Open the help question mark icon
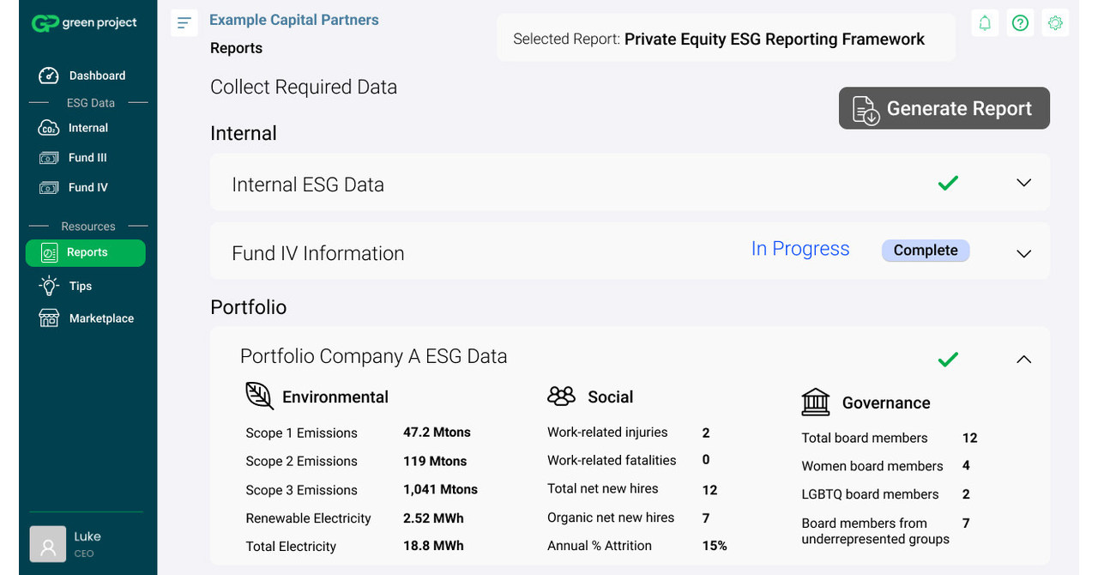1098x575 pixels. (x=1020, y=23)
